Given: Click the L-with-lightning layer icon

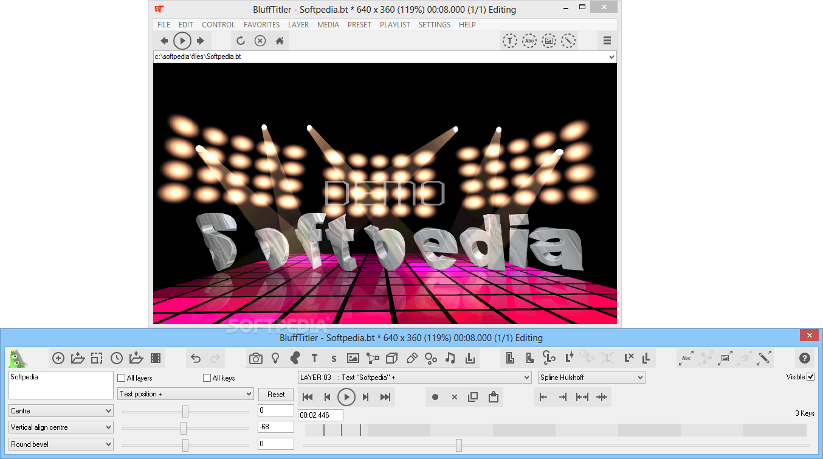Looking at the screenshot, I should 570,358.
